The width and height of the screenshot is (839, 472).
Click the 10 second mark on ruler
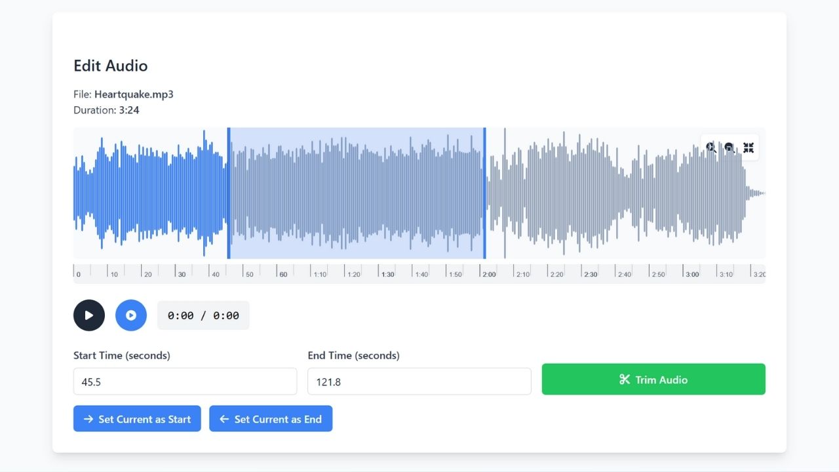click(x=114, y=274)
